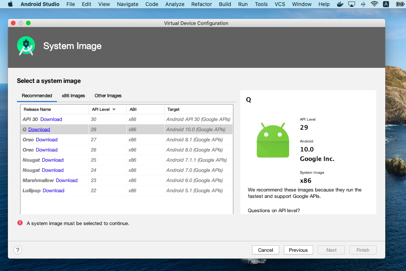Image resolution: width=406 pixels, height=271 pixels.
Task: Download the Marshmallow system image
Action: click(x=66, y=180)
